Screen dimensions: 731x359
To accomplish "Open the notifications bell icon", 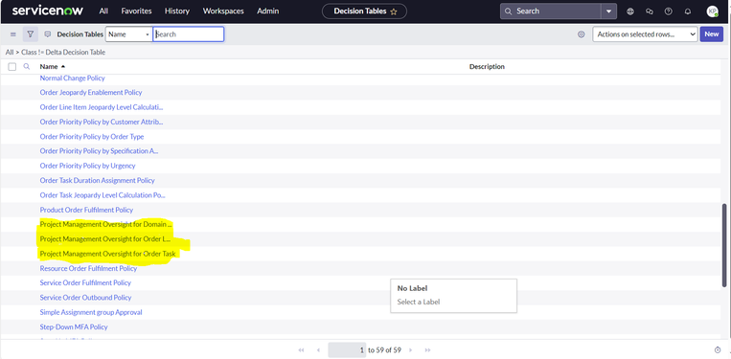I will click(688, 11).
